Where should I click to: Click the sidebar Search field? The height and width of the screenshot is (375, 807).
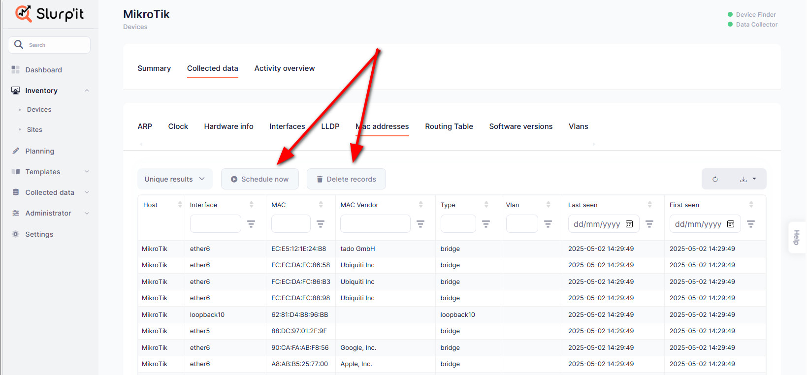coord(49,45)
